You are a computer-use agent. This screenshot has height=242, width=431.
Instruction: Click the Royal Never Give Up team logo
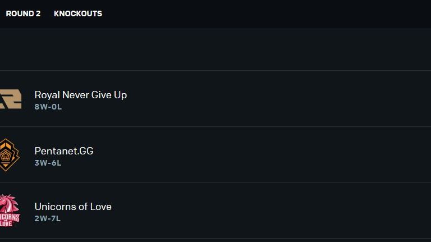click(10, 99)
